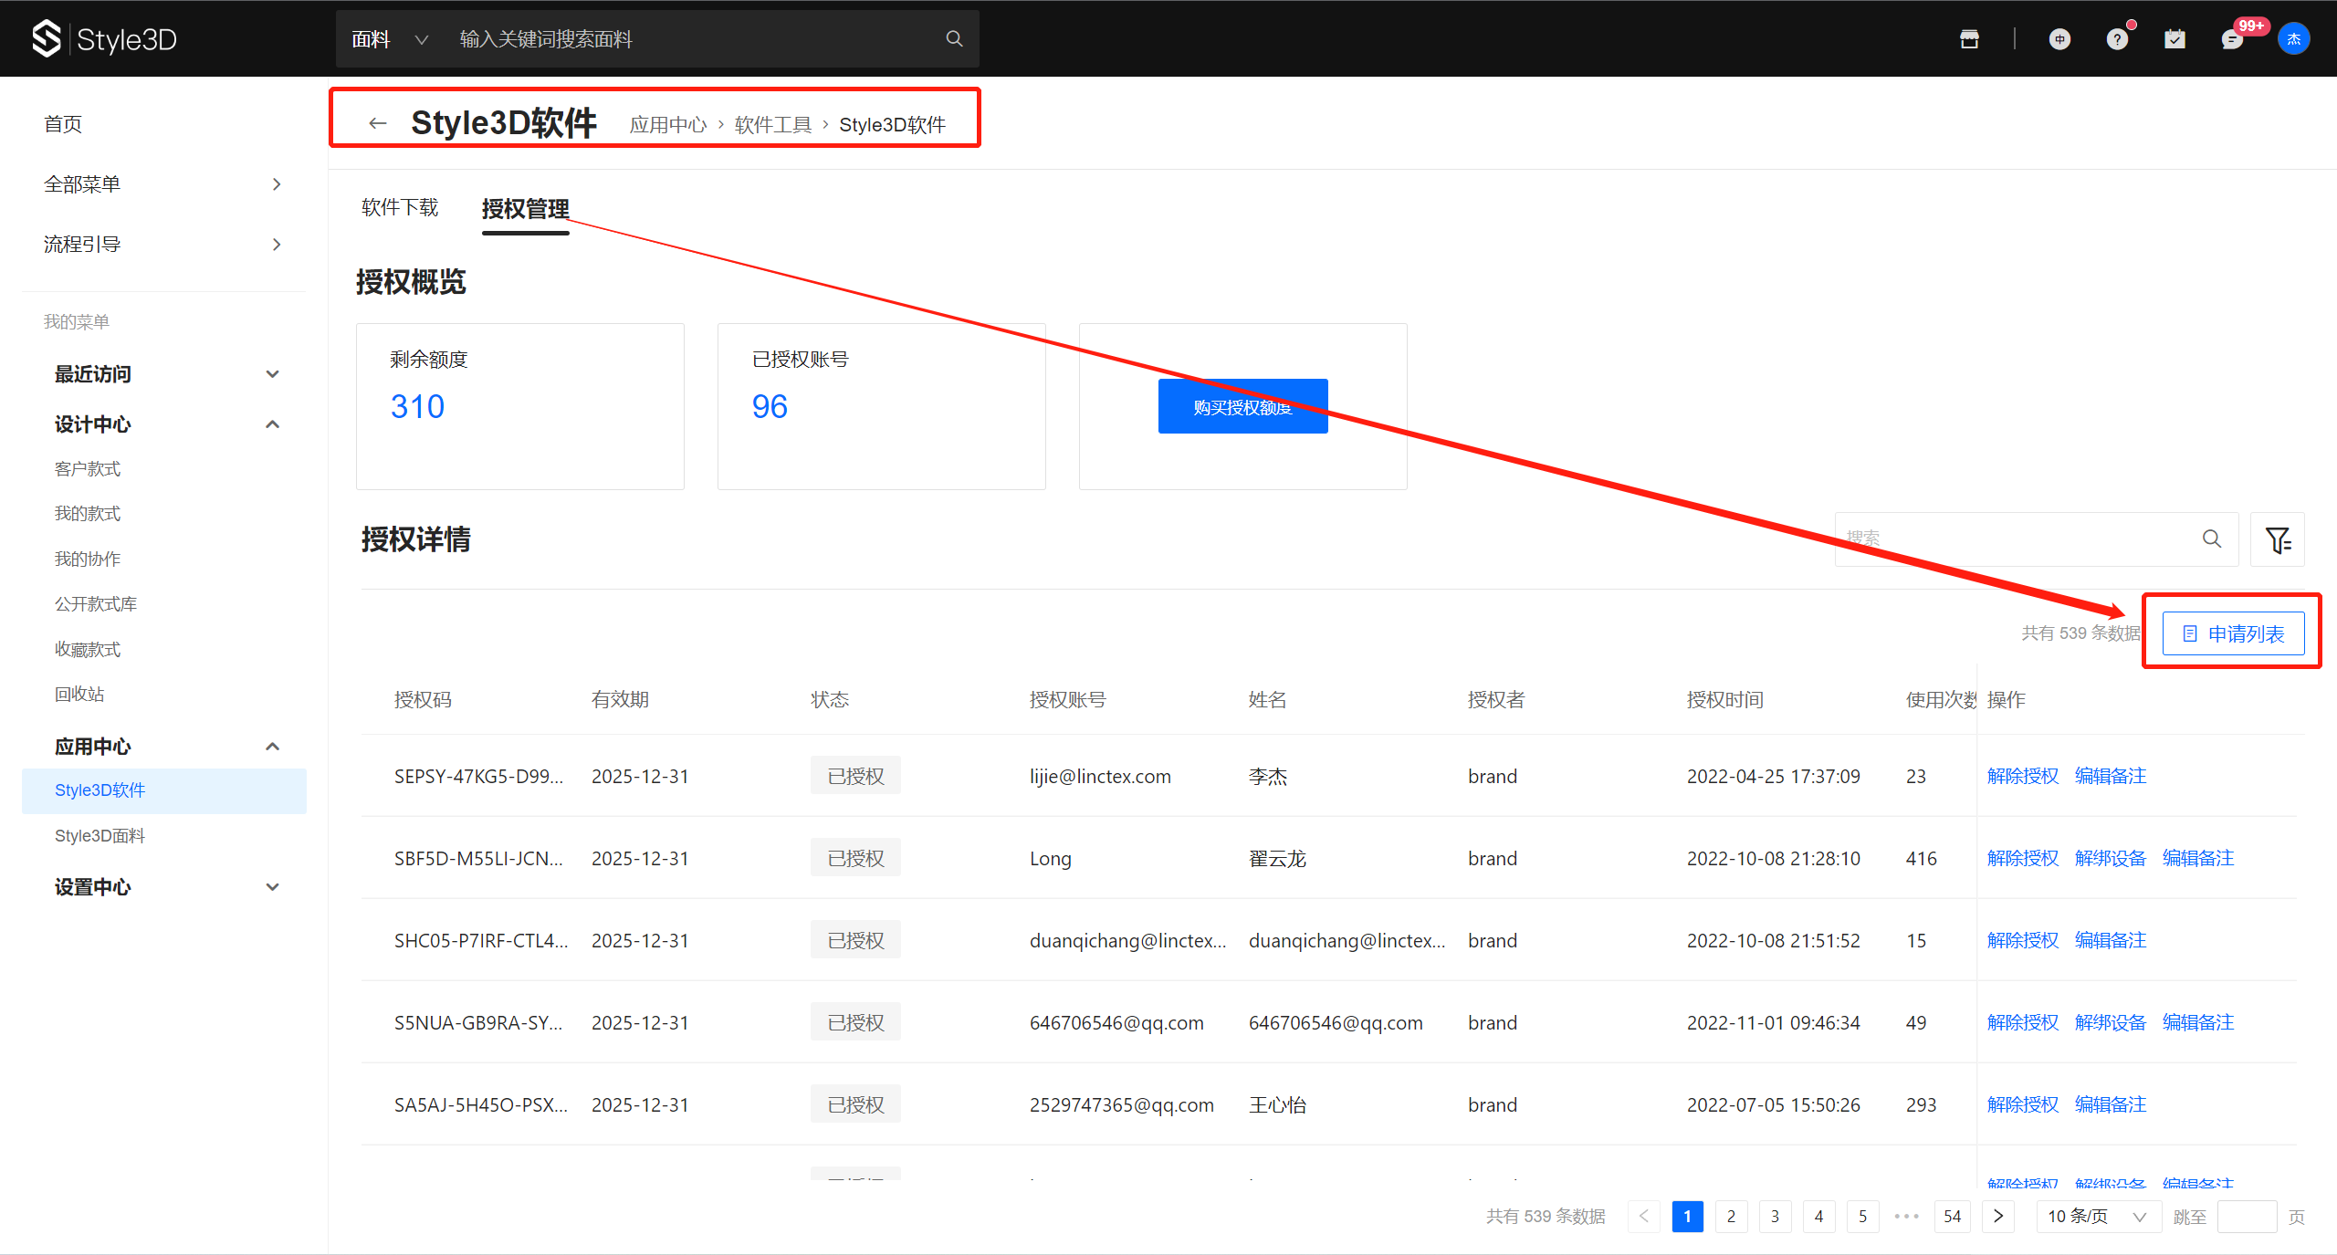
Task: Focus the 输入关键词搜索面料 search field
Action: (694, 39)
